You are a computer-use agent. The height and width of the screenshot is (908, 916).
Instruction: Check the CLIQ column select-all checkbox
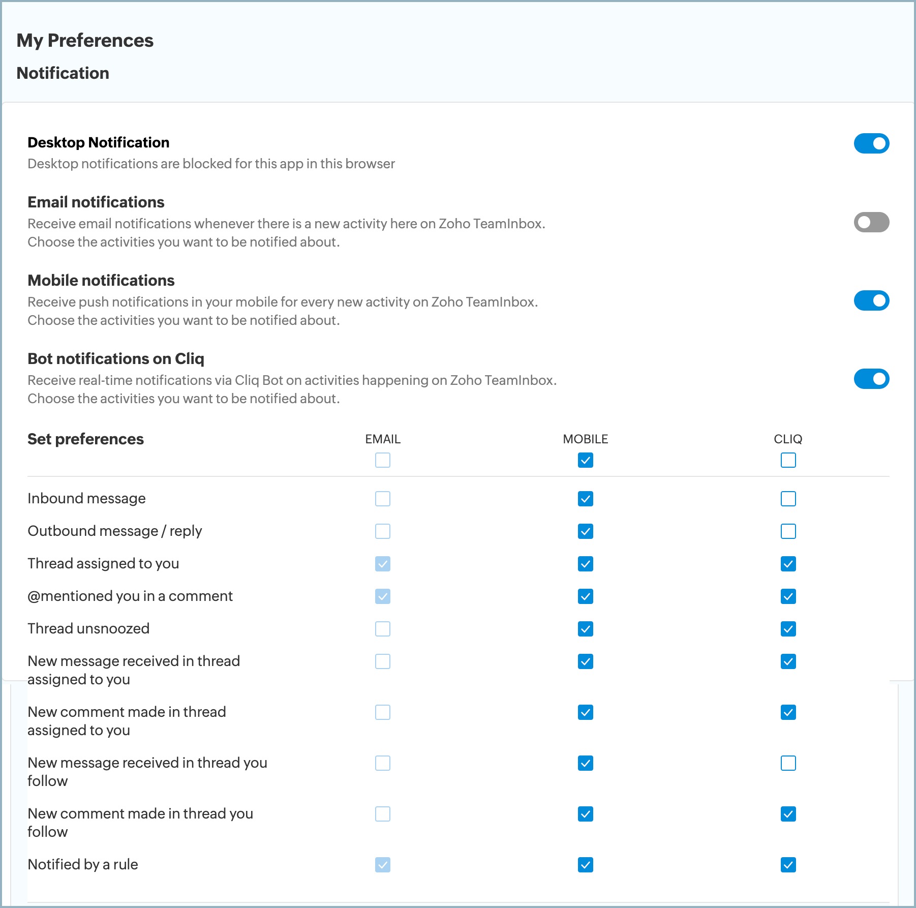pos(788,460)
